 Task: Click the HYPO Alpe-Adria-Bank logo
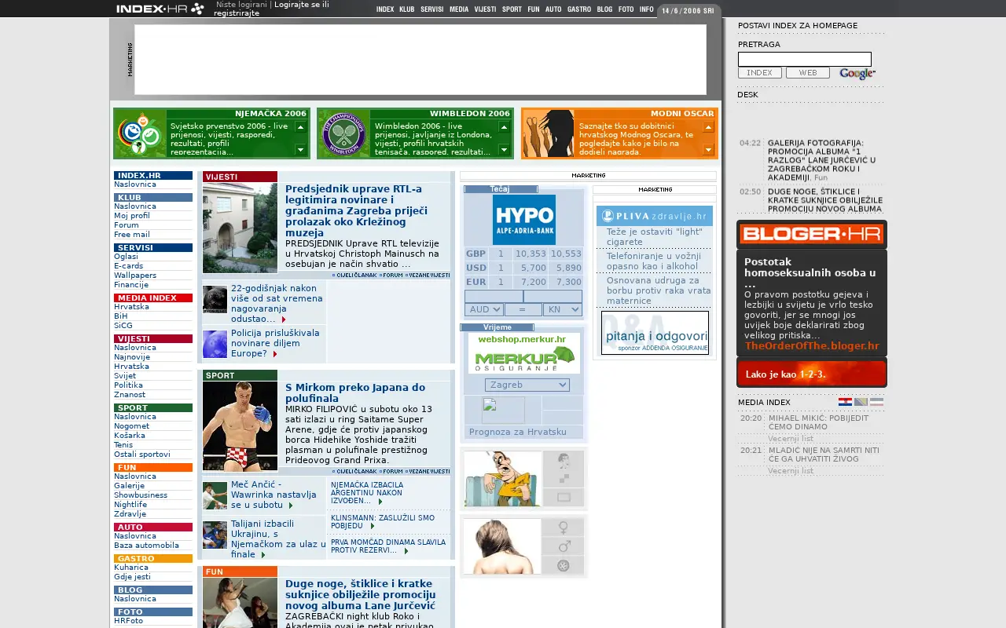point(523,220)
